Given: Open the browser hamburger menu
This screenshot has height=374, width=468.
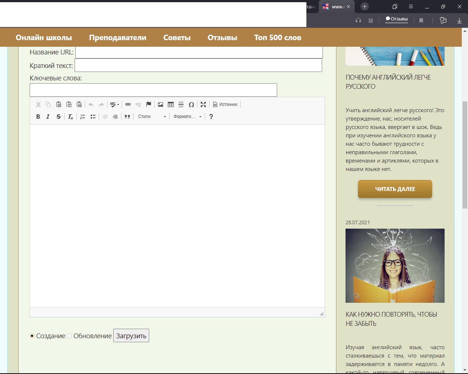Looking at the screenshot, I should tap(411, 7).
